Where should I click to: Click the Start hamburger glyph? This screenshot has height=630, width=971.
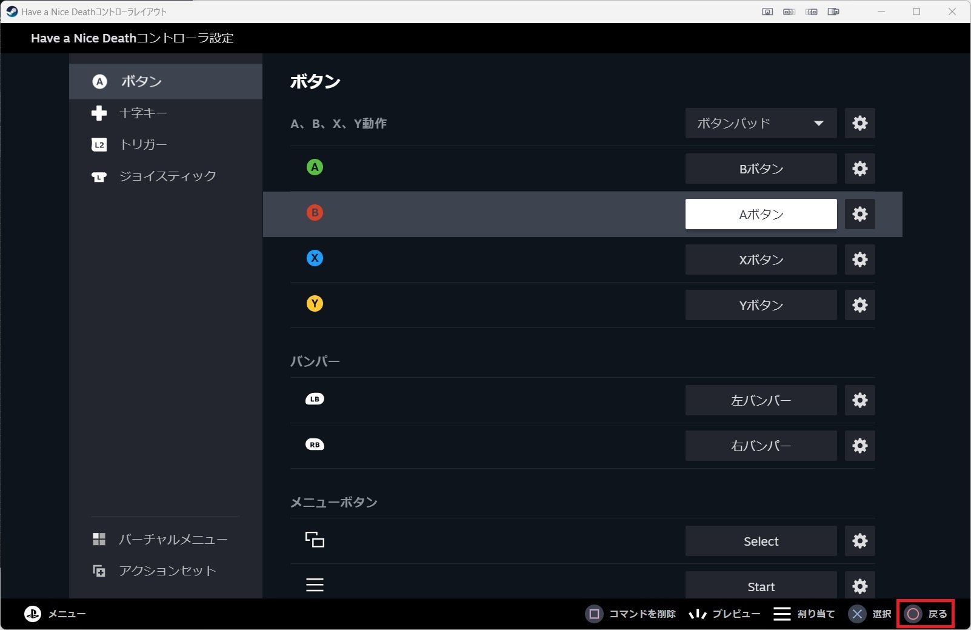click(315, 585)
